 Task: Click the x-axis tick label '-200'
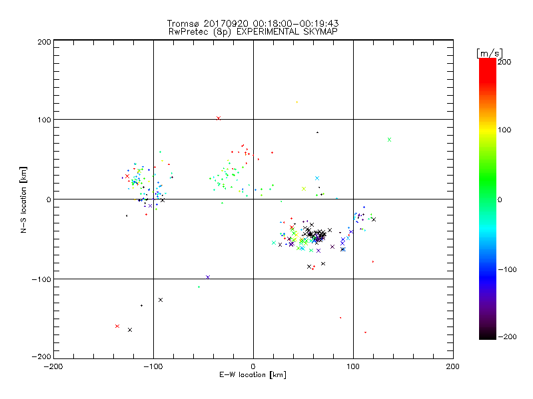click(53, 366)
